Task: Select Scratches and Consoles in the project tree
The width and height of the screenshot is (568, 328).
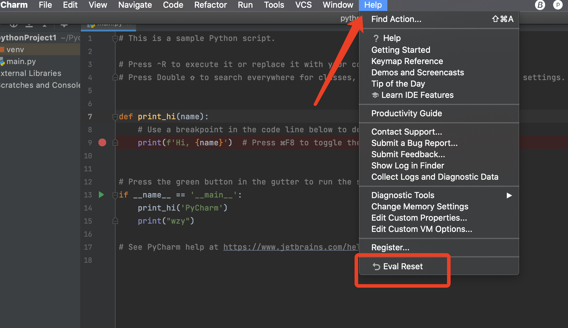Action: [x=40, y=85]
